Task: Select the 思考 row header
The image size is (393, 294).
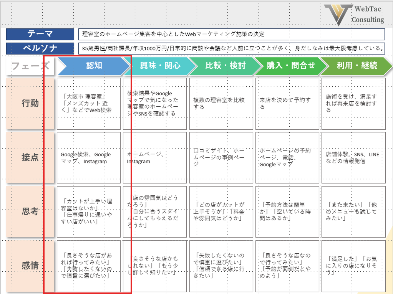Action: tap(30, 211)
